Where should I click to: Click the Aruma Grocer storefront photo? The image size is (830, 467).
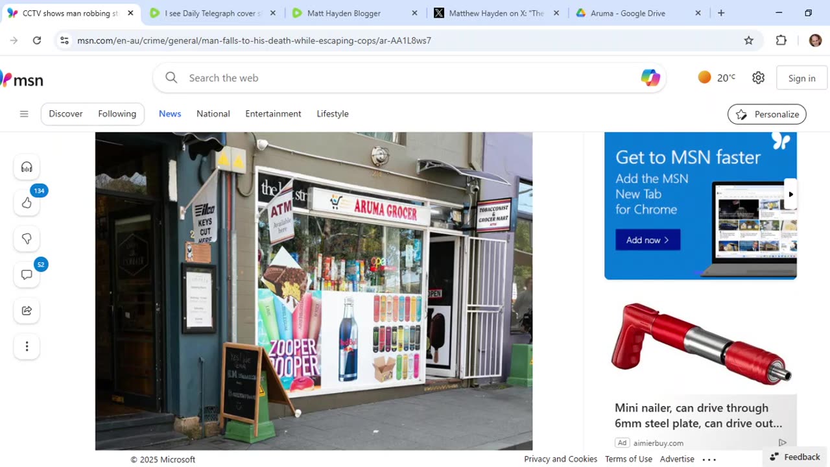[x=314, y=291]
